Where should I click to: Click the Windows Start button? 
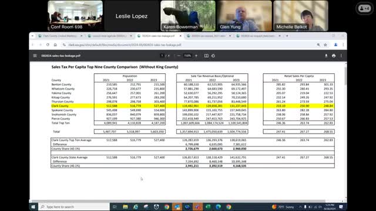pos(33,207)
